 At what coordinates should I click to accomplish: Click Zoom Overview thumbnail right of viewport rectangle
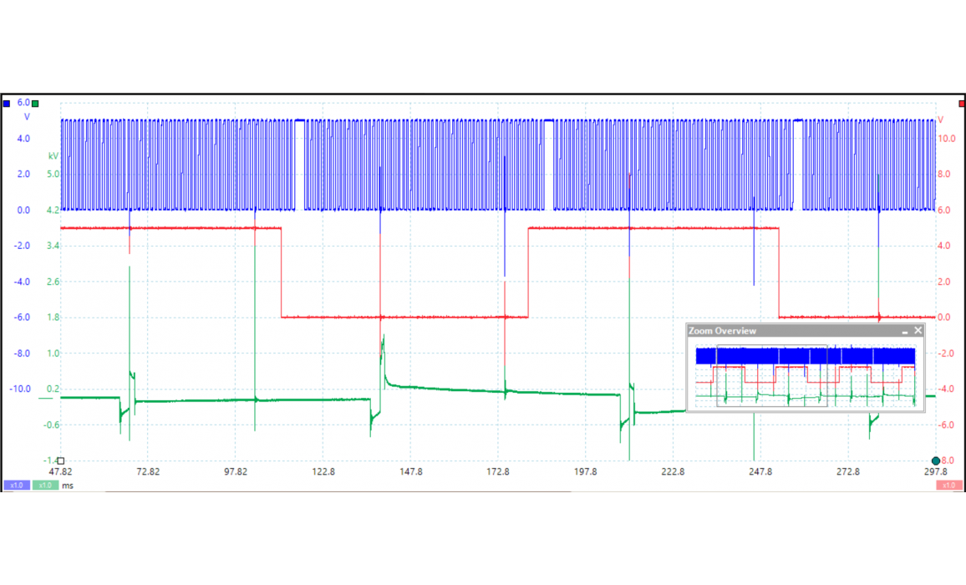[869, 375]
